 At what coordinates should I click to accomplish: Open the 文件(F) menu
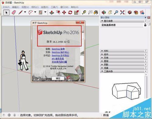point(6,7)
